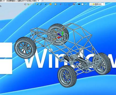116x95 pixels.
Task: Click the teal icon left of layer box
Action: pyautogui.click(x=86, y=4)
